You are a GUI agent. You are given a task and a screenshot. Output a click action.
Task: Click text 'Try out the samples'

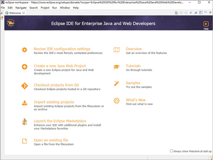pyautogui.click(x=139, y=87)
